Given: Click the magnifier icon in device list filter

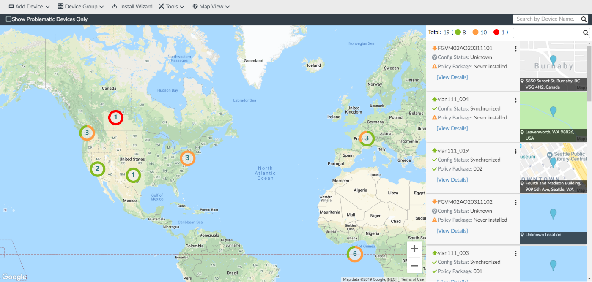Looking at the screenshot, I should point(586,33).
